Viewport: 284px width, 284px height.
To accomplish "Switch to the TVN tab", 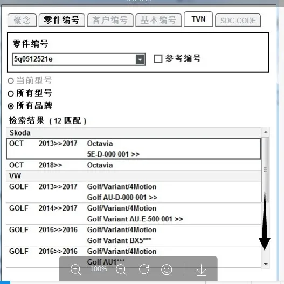I will [198, 19].
